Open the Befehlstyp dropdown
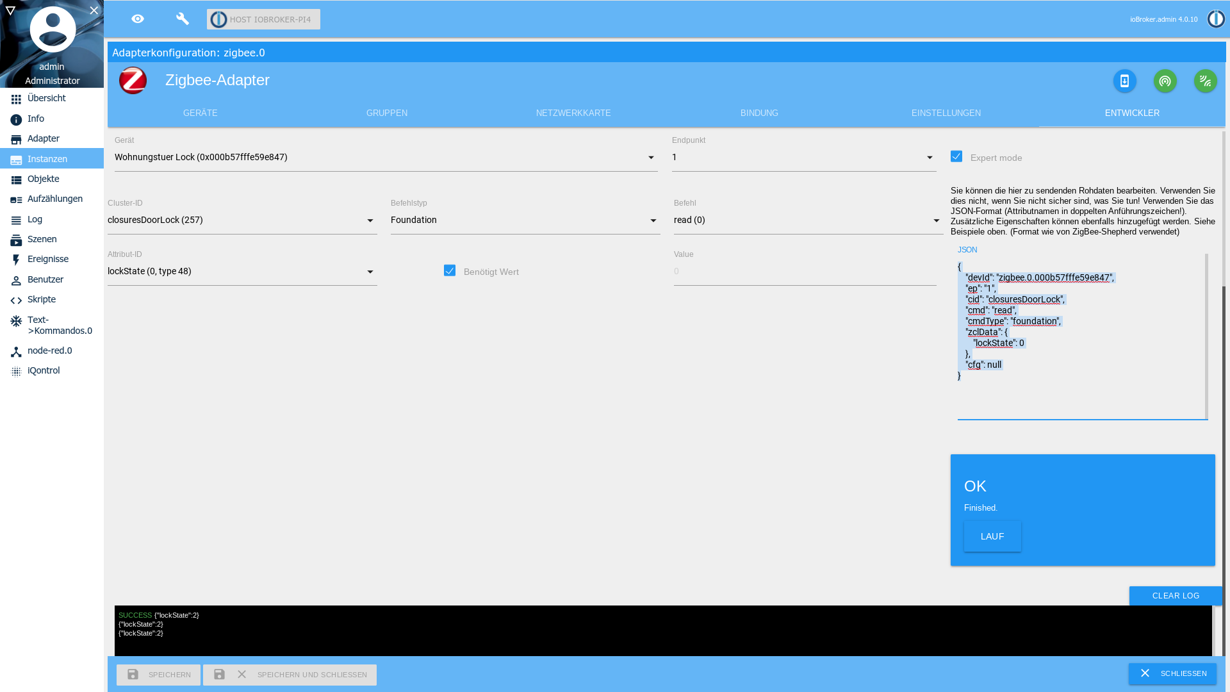1230x692 pixels. pos(525,220)
